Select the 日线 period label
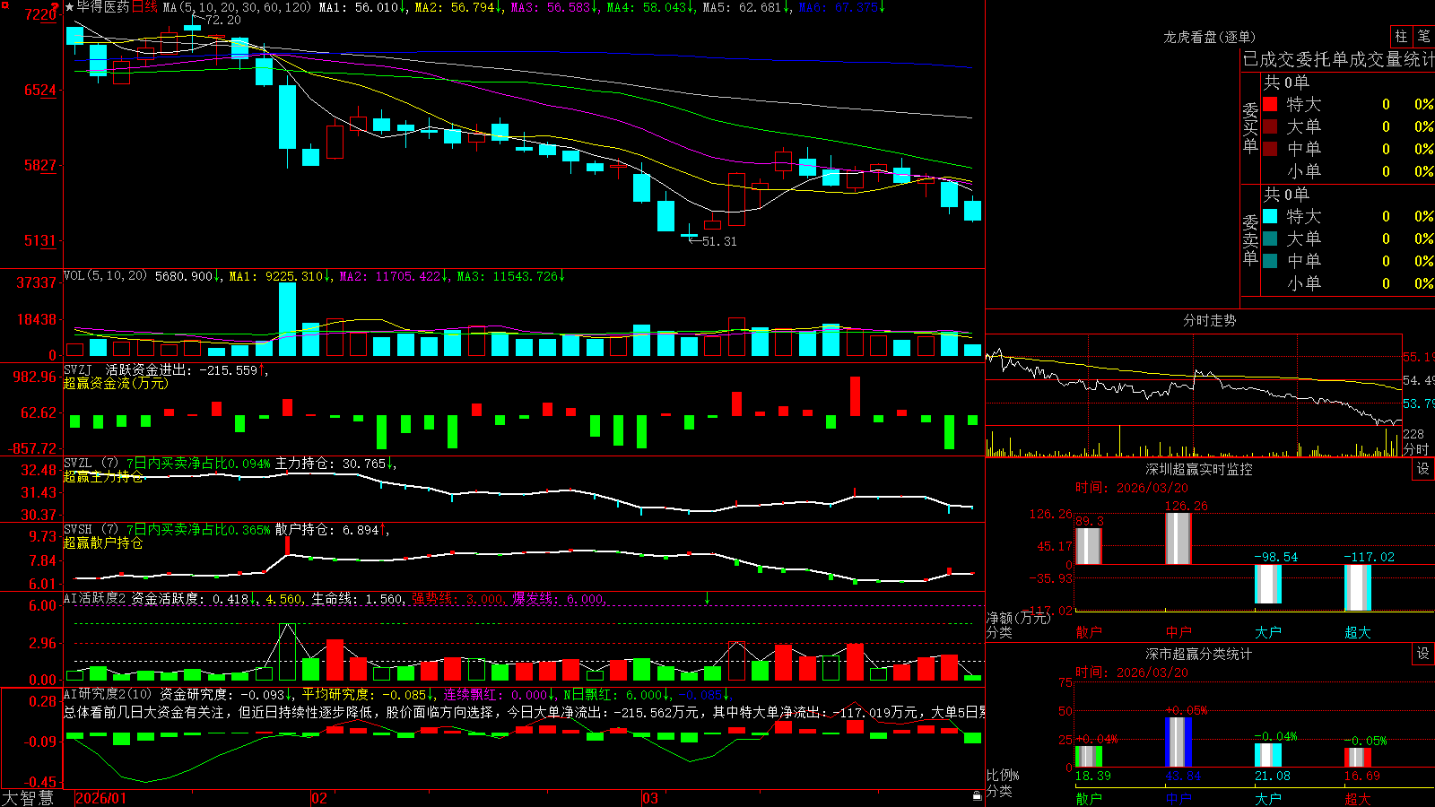Viewport: 1435px width, 807px height. 144,7
